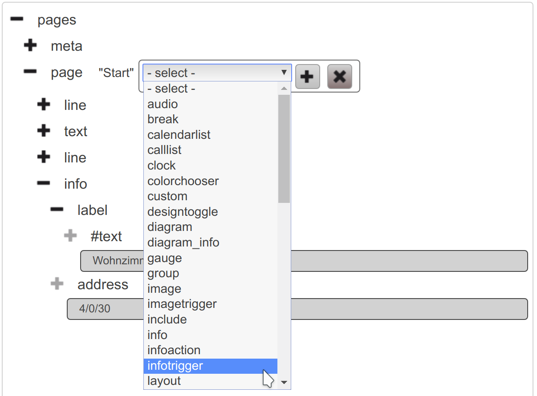537x396 pixels.
Task: Toggle the greyed #text plus icon
Action: coord(70,236)
